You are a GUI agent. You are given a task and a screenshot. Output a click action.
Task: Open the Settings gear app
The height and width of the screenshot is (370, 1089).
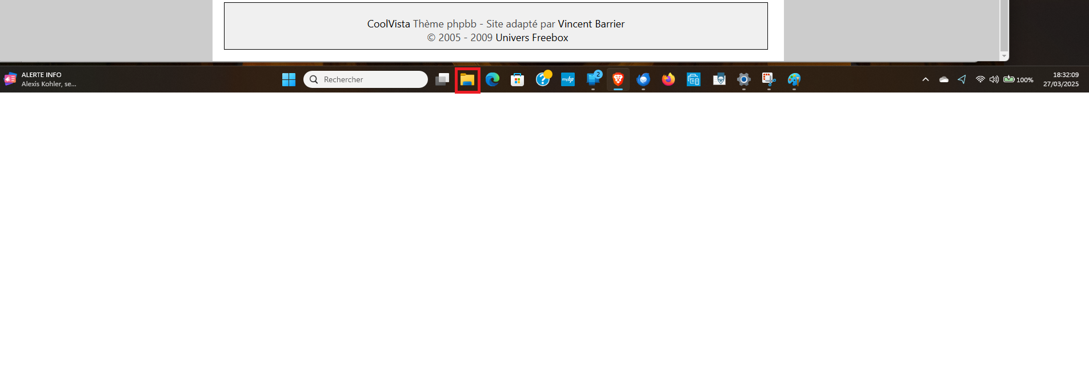coord(744,79)
